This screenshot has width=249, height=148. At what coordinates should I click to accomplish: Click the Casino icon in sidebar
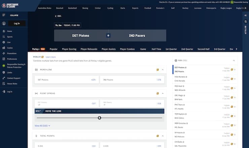[x=4, y=48]
